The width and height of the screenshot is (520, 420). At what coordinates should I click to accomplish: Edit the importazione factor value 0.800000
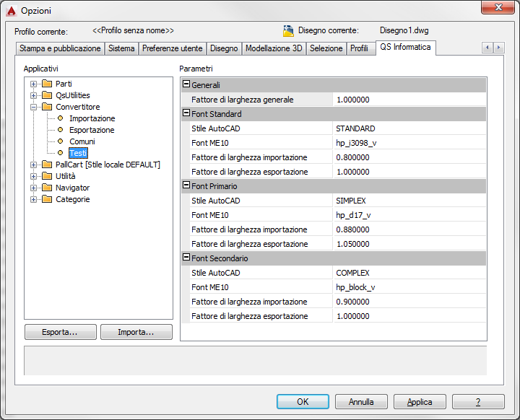coord(410,157)
